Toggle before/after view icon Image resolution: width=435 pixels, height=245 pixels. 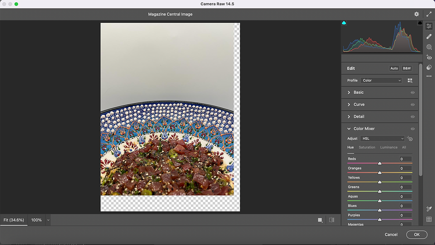(332, 220)
